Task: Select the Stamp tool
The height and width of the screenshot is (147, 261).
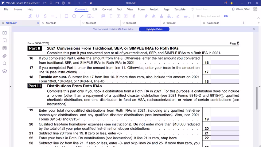Action: 161,16
